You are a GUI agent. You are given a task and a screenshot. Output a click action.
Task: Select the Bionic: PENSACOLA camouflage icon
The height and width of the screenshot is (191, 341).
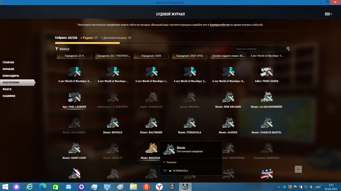point(190,123)
